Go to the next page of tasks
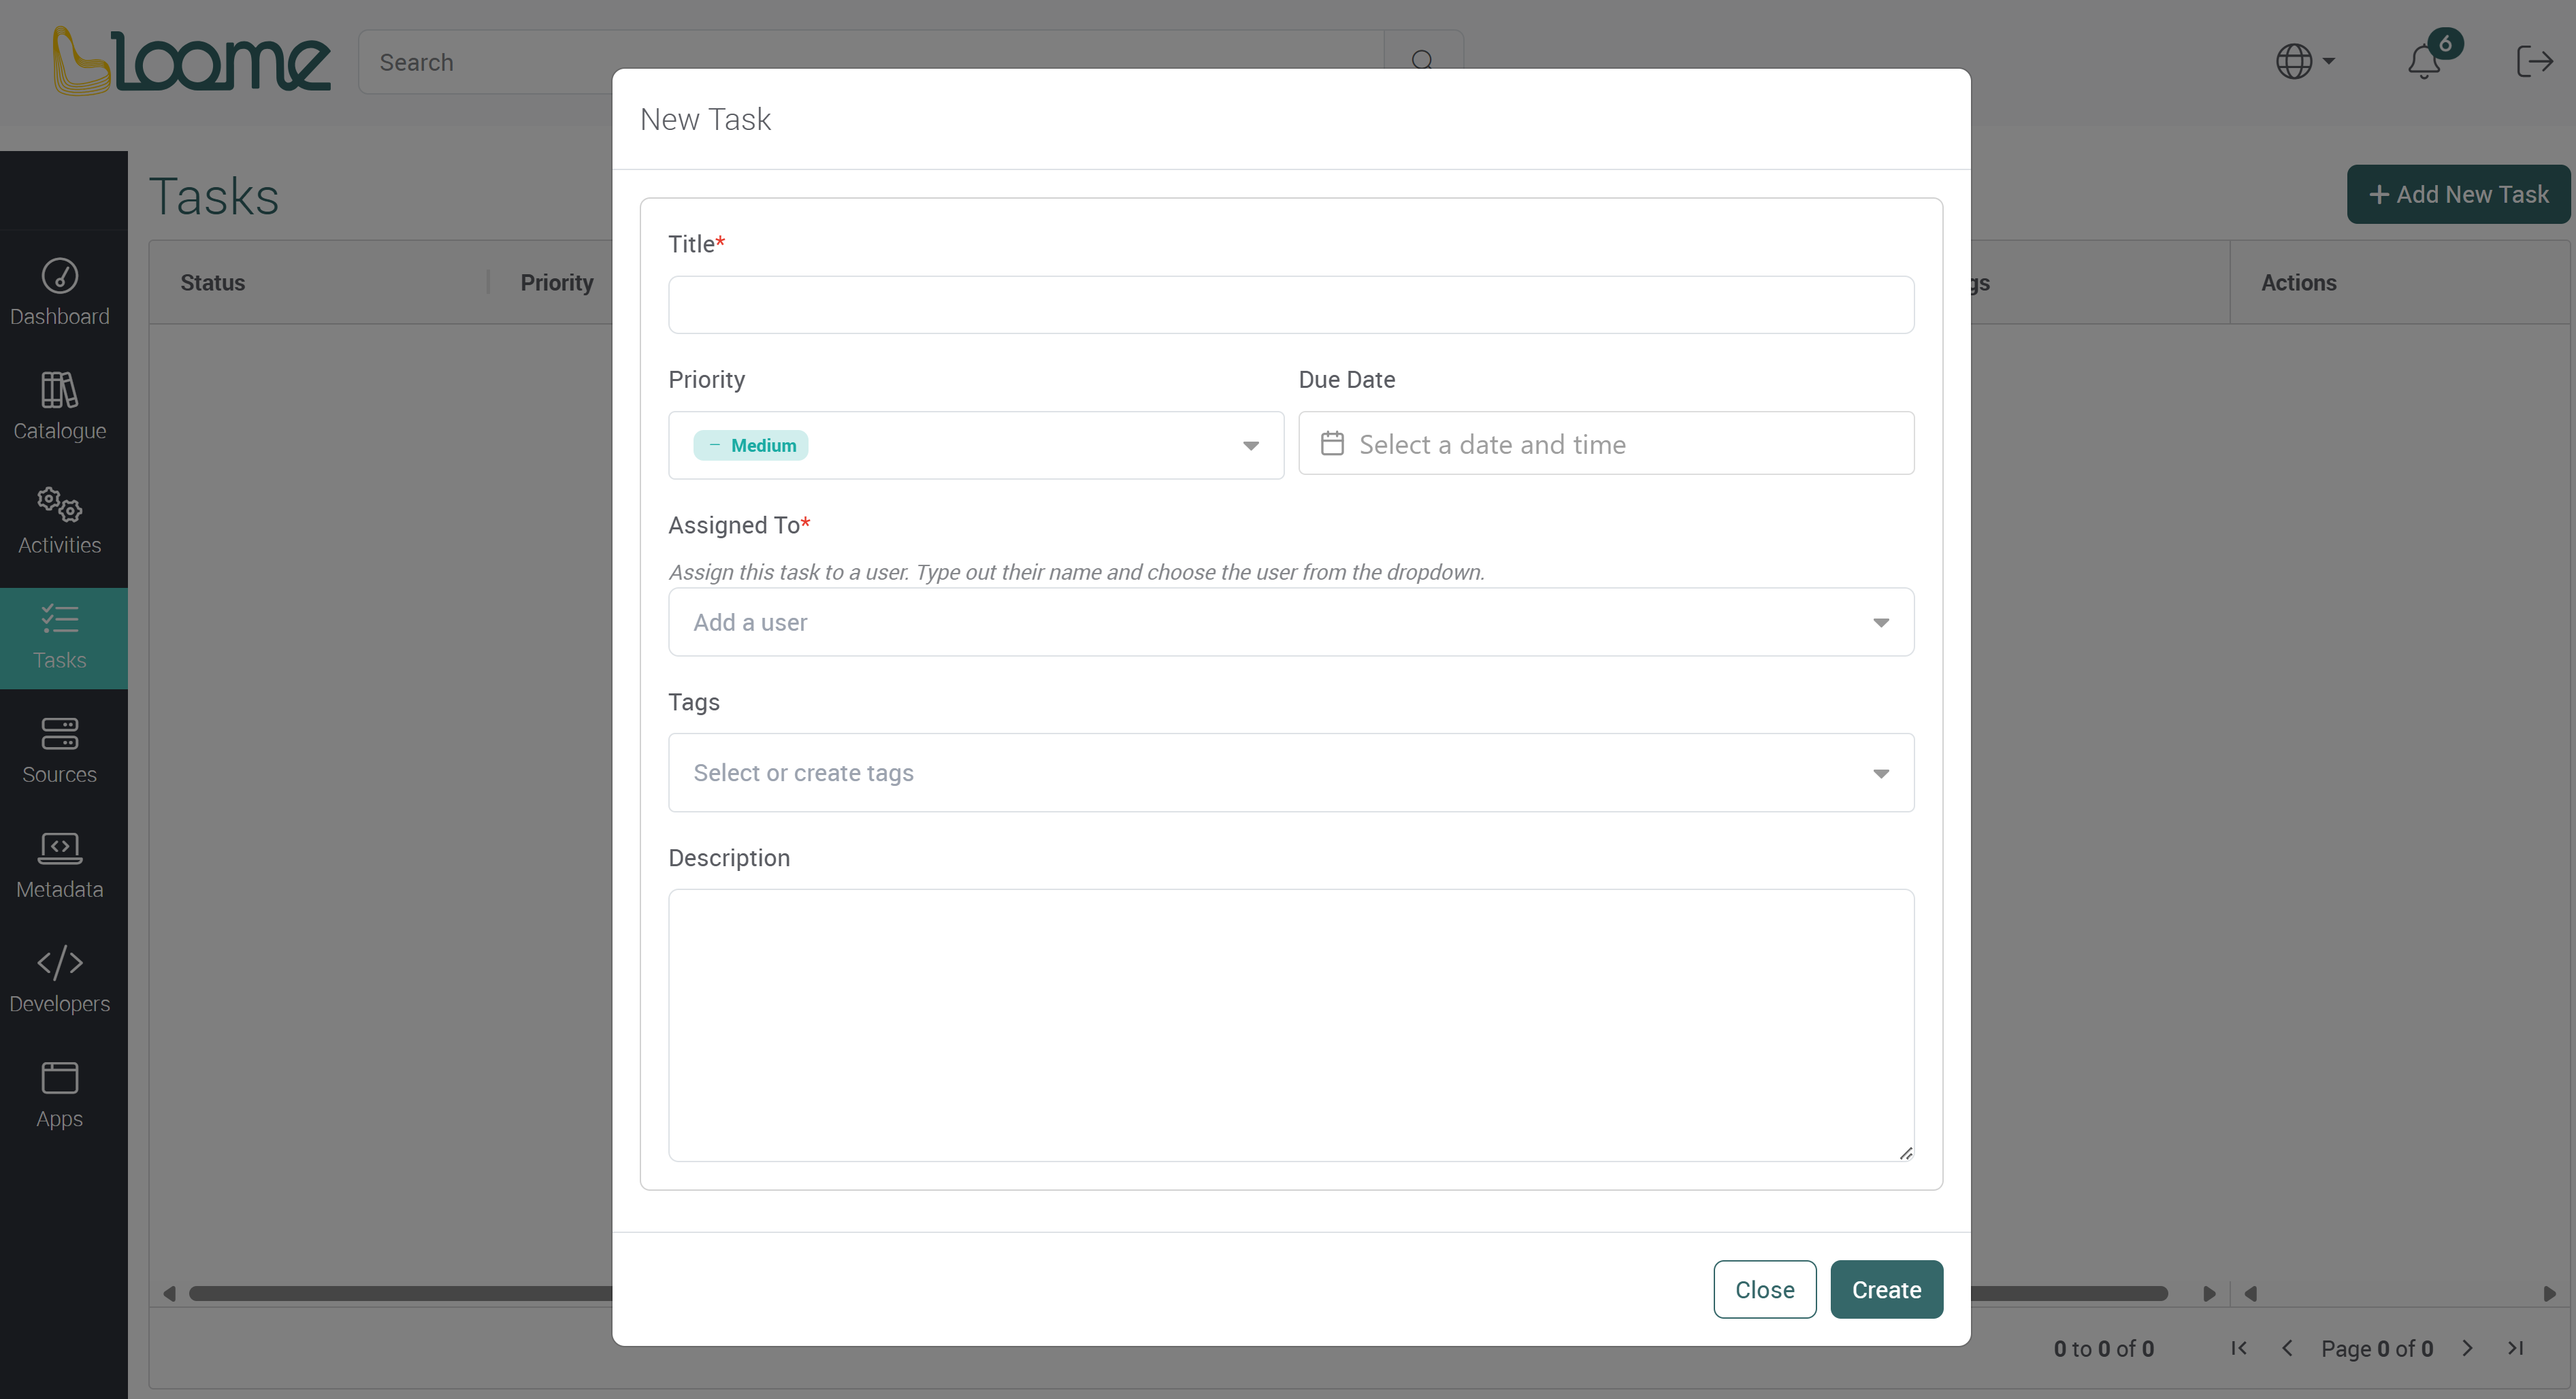Image resolution: width=2576 pixels, height=1399 pixels. pyautogui.click(x=2467, y=1348)
